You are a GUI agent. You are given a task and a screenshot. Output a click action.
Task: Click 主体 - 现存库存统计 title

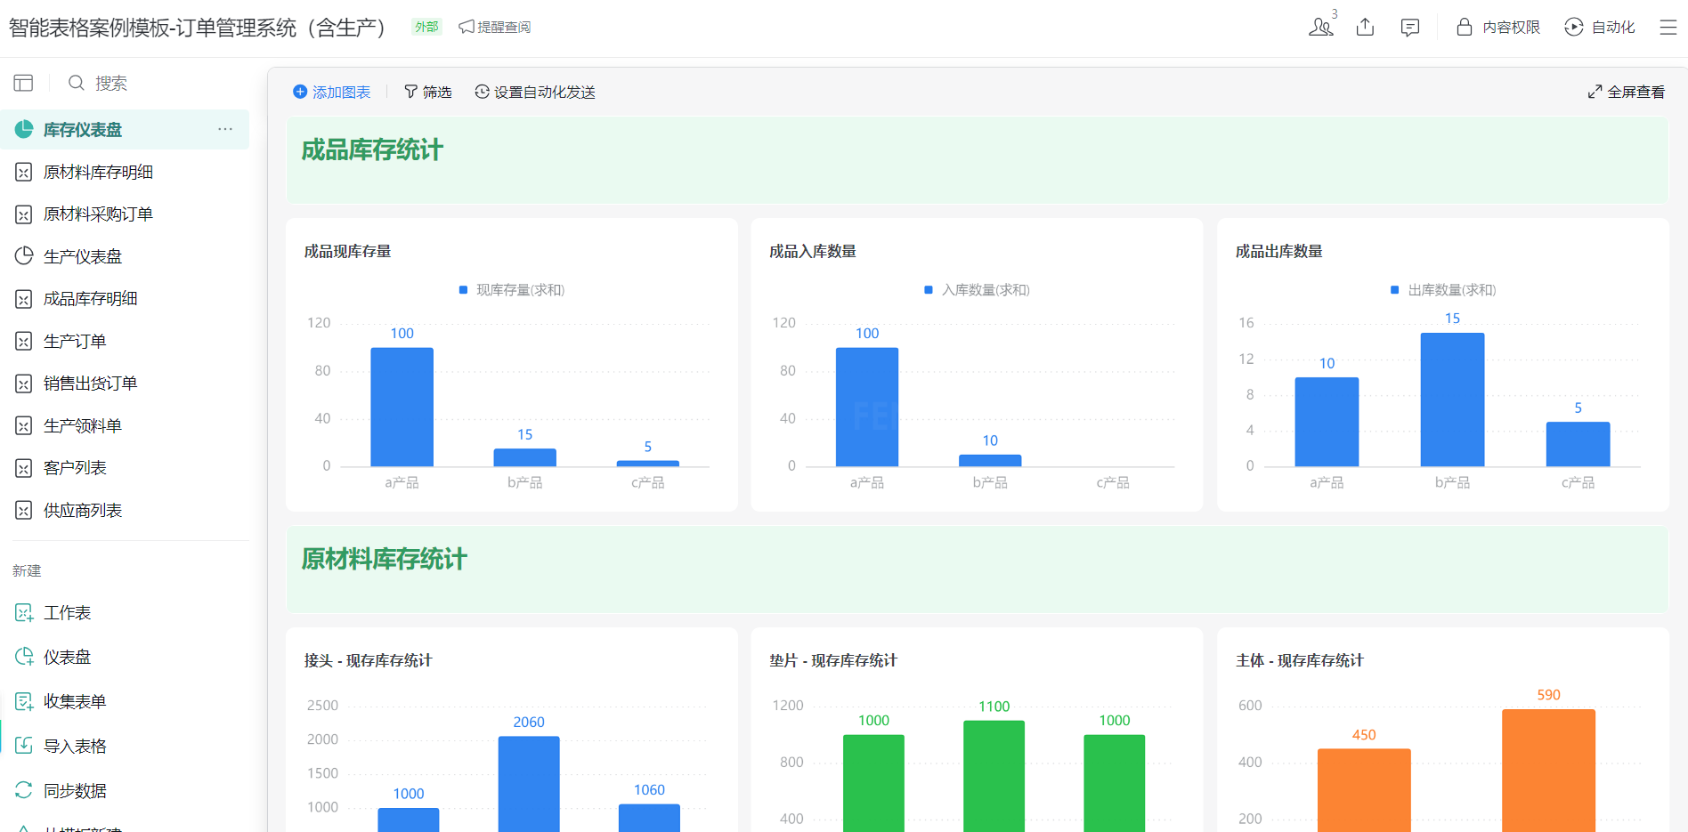click(x=1300, y=661)
